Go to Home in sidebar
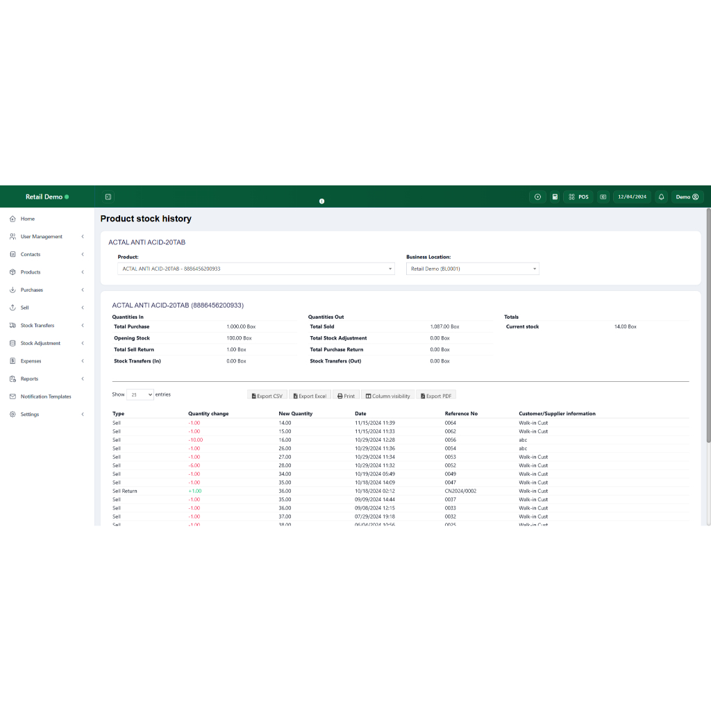 coord(28,219)
